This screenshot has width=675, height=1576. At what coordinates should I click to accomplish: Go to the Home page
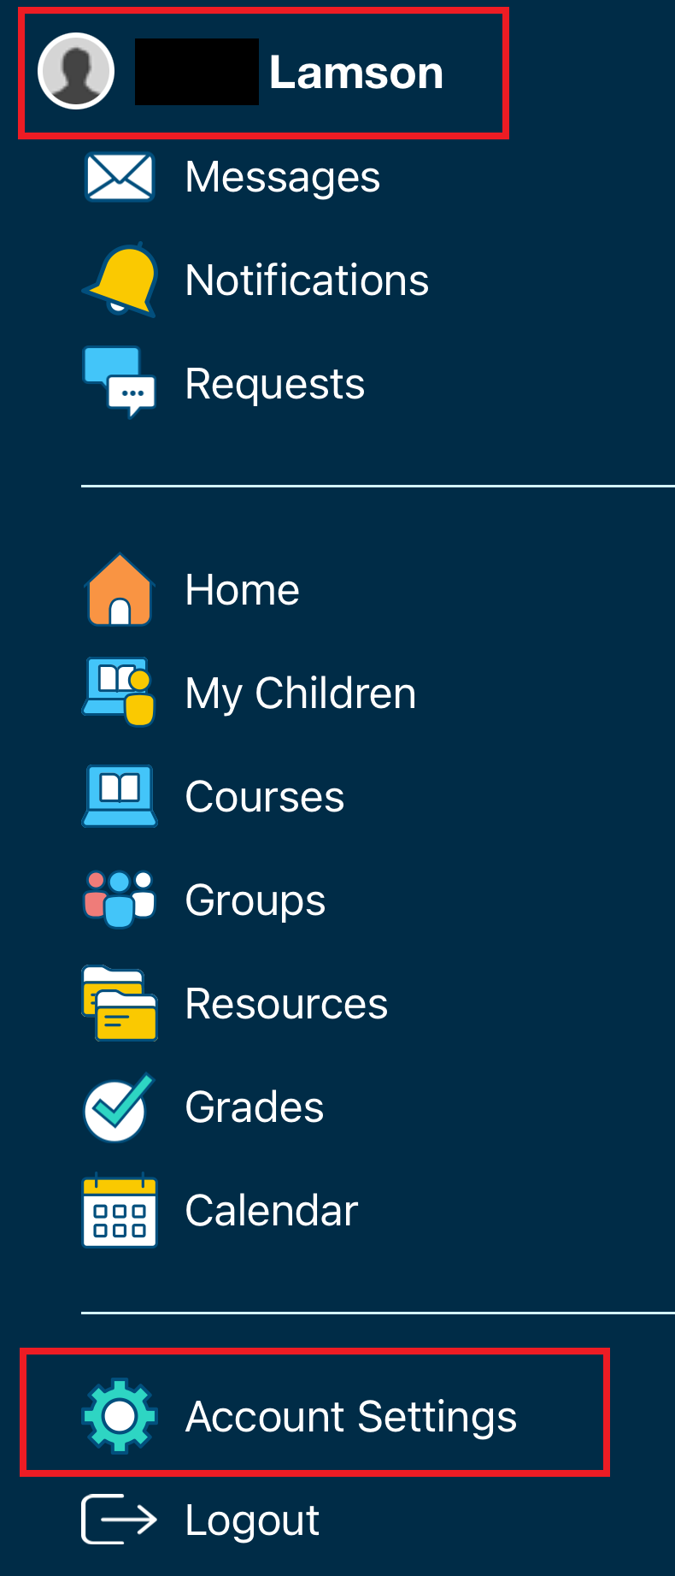(242, 590)
